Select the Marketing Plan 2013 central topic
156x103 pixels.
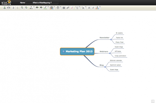(x=77, y=51)
